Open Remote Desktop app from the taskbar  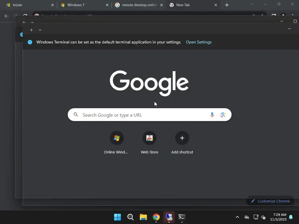[x=169, y=217]
